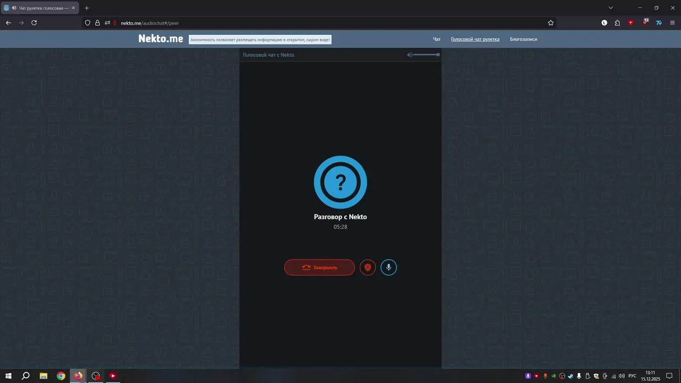Open a new browser tab
This screenshot has height=383, width=681.
[87, 8]
